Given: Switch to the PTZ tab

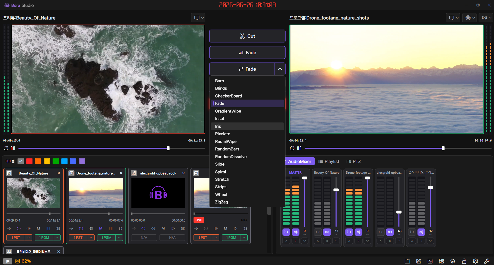Looking at the screenshot, I should click(354, 162).
